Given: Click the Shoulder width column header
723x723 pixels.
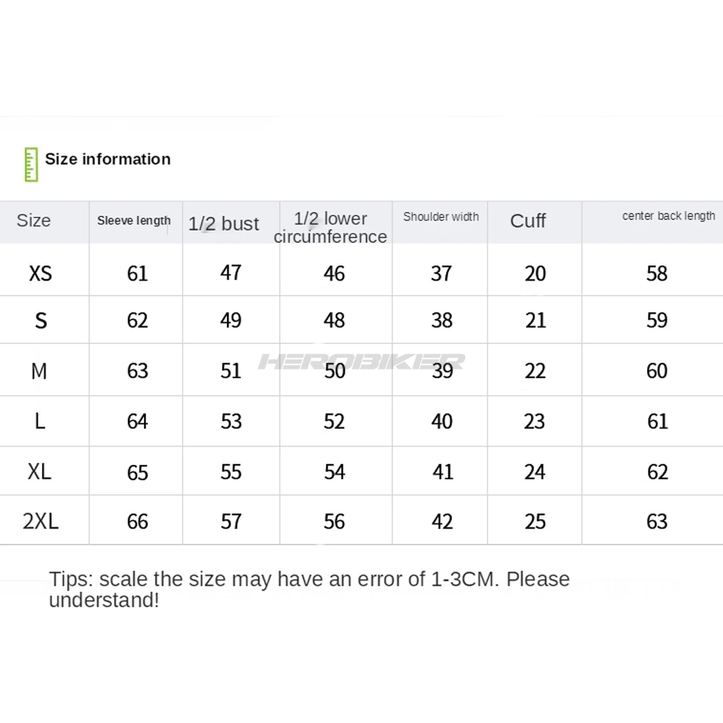Looking at the screenshot, I should 441,217.
